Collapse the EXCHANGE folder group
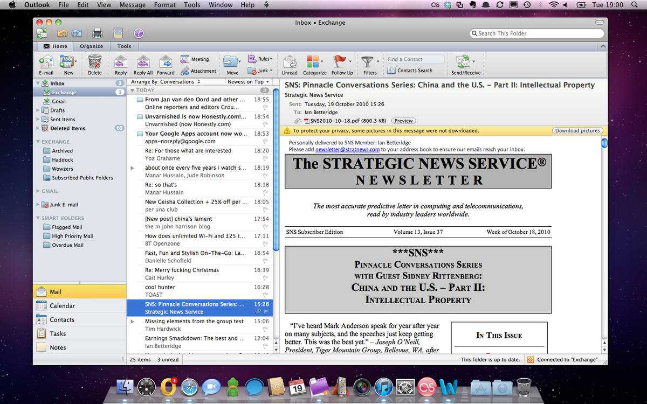 (38, 142)
